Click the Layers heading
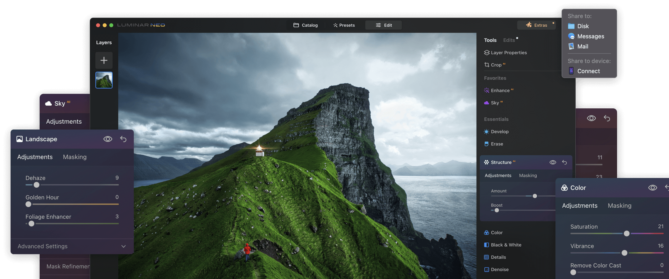 104,43
